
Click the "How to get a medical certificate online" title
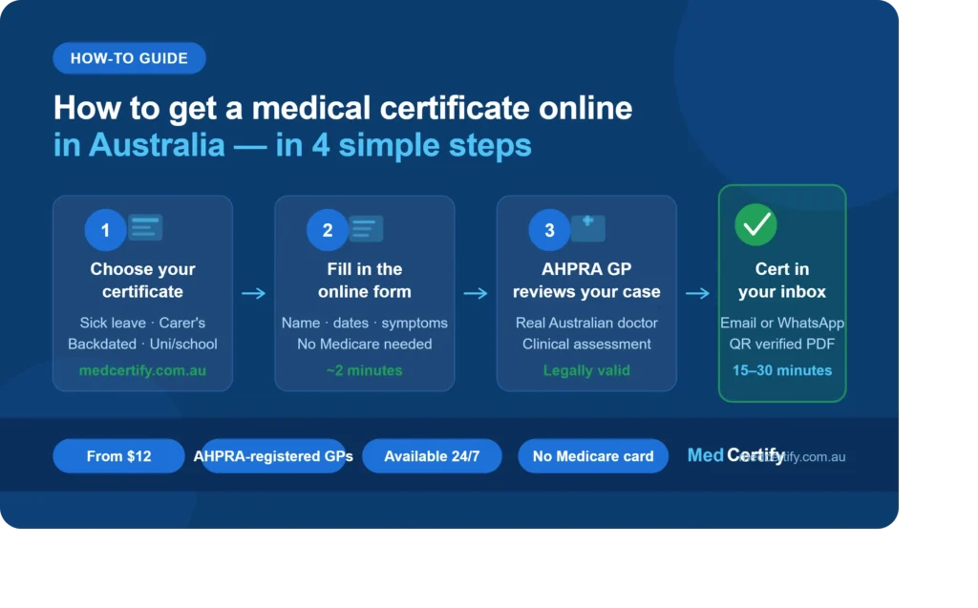tap(343, 109)
